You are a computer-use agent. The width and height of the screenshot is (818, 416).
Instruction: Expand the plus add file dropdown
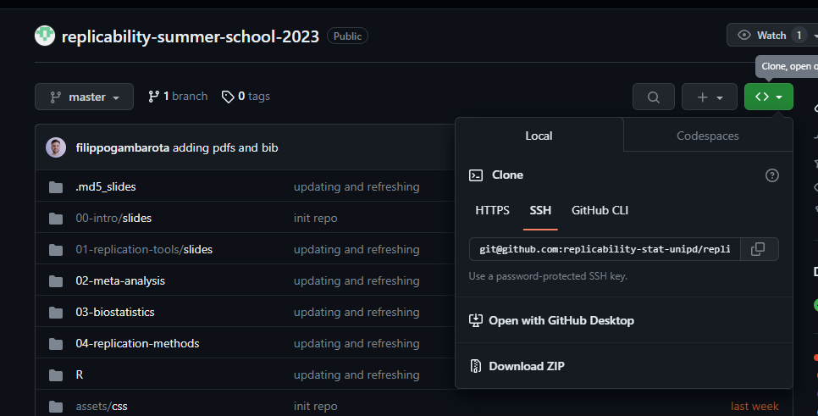click(710, 97)
